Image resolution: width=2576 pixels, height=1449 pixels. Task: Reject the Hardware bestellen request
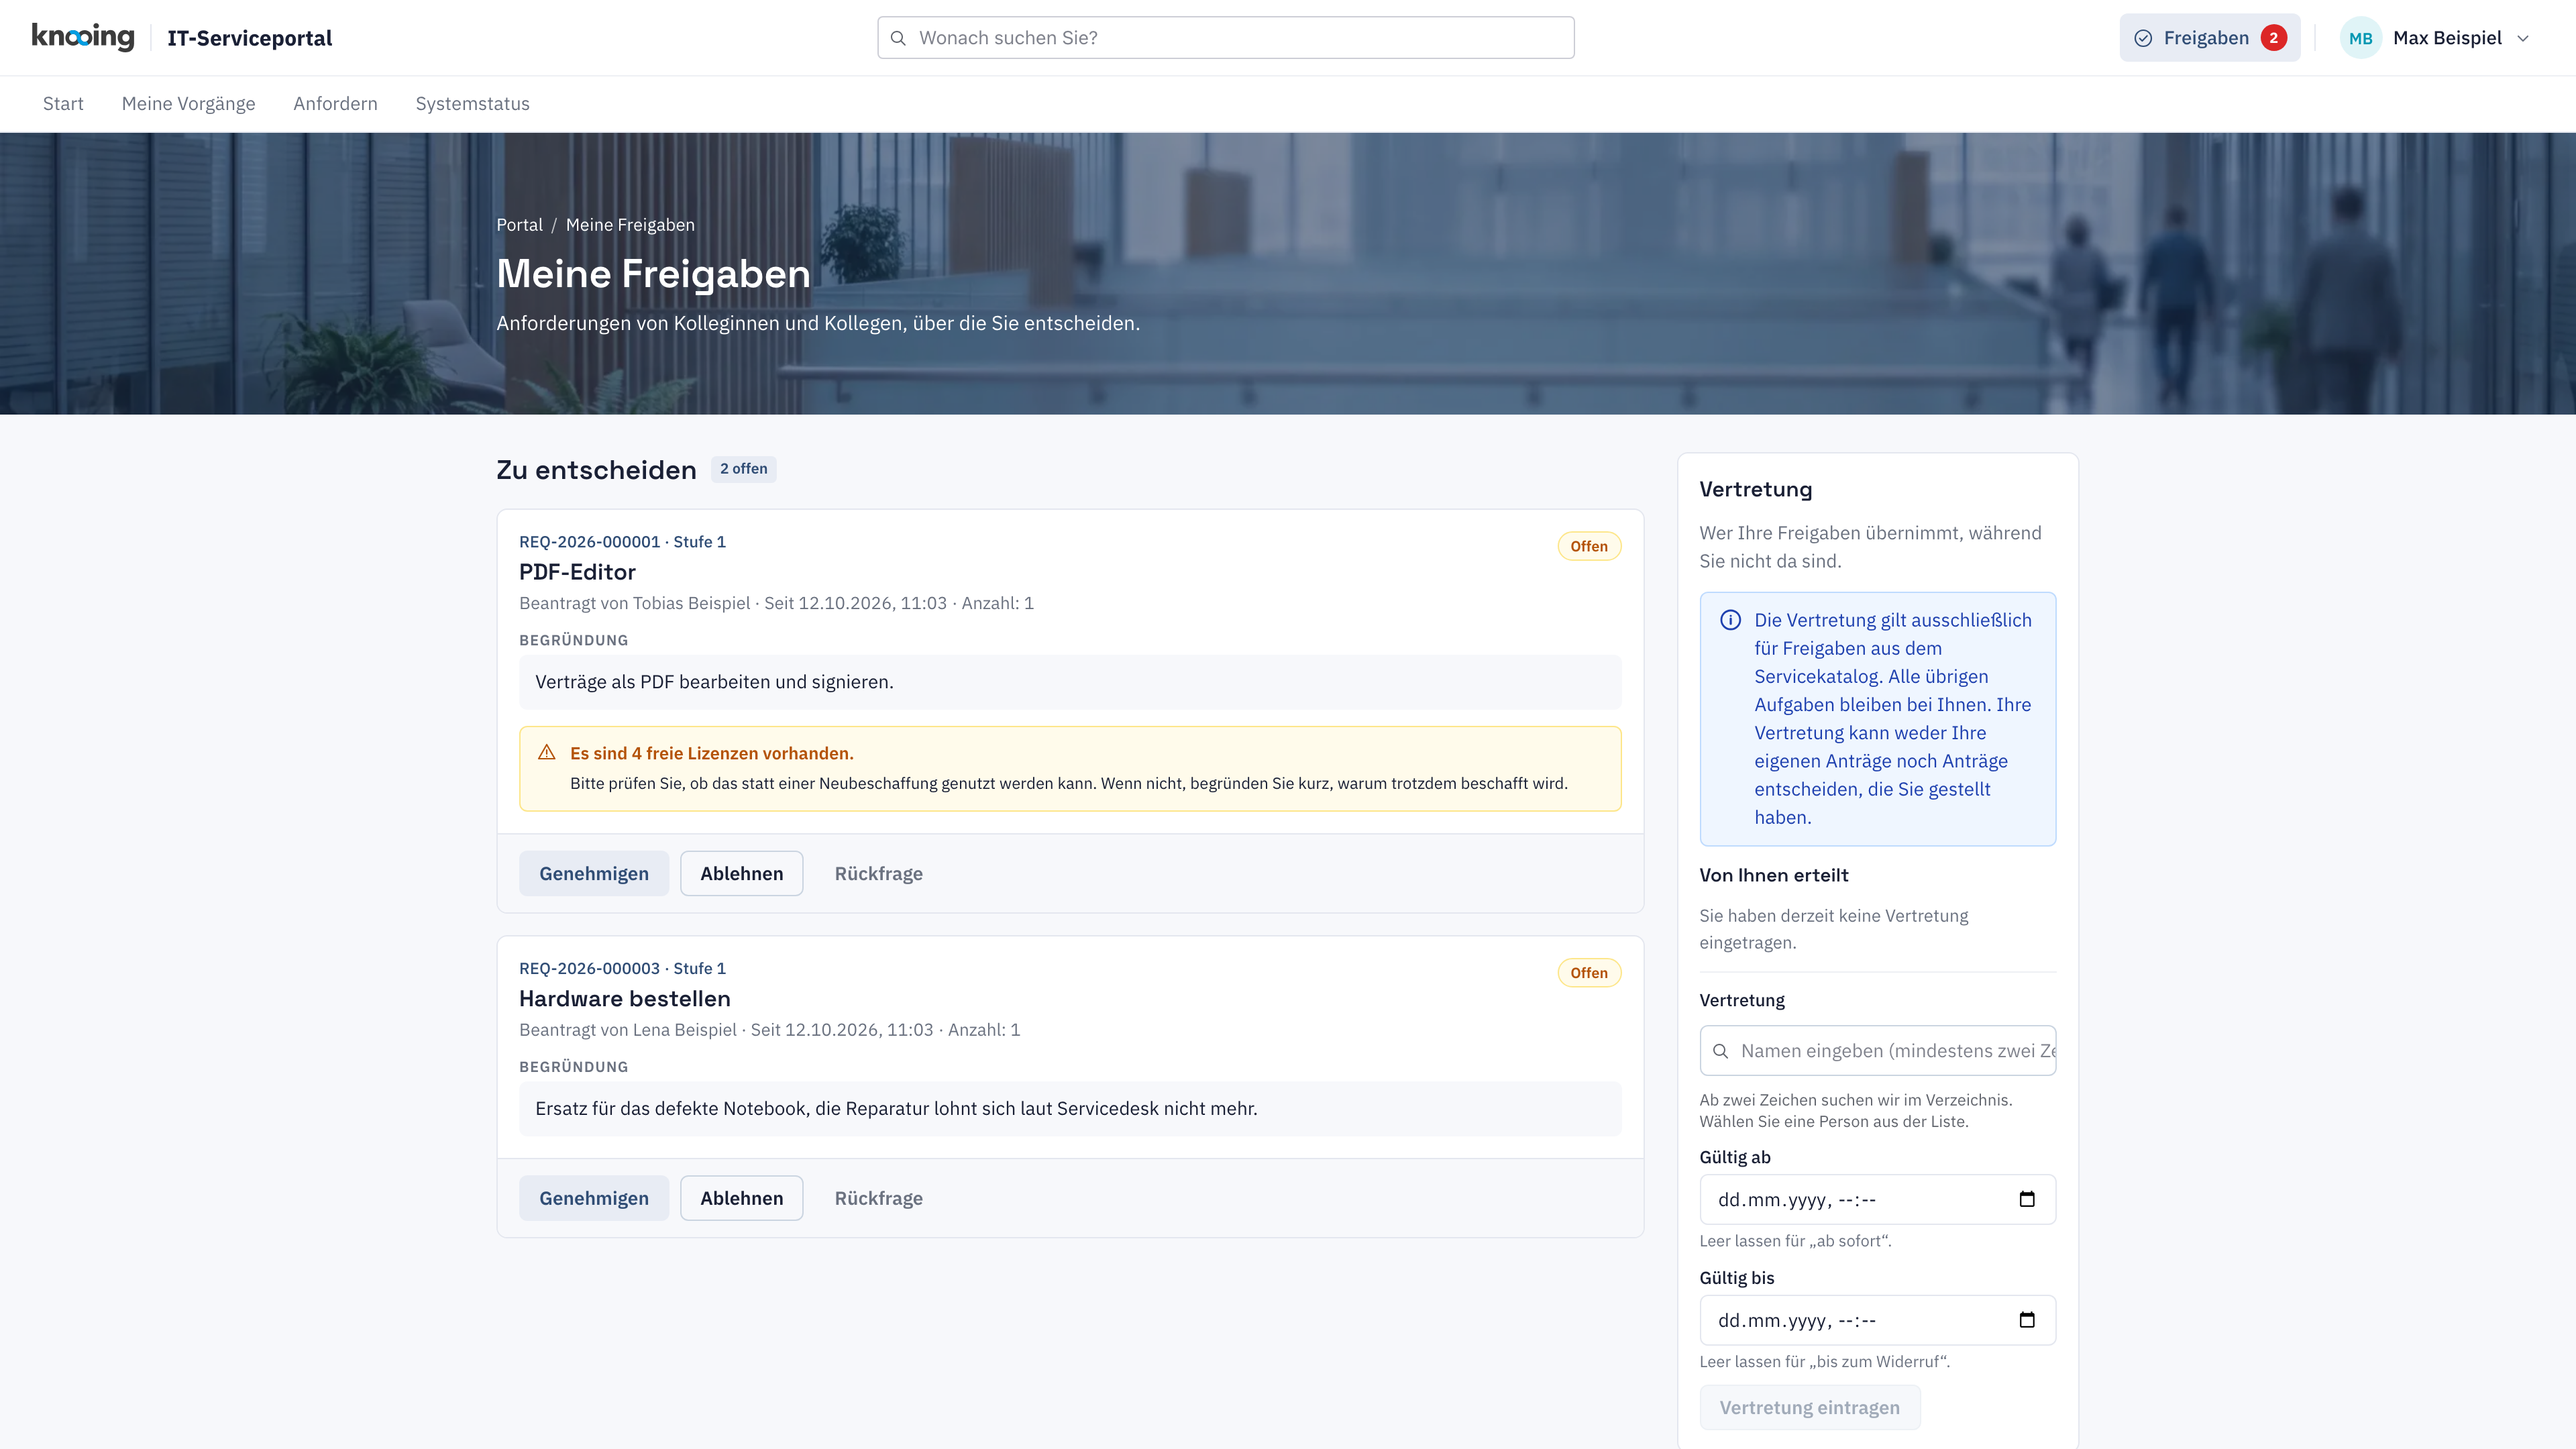pos(741,1198)
